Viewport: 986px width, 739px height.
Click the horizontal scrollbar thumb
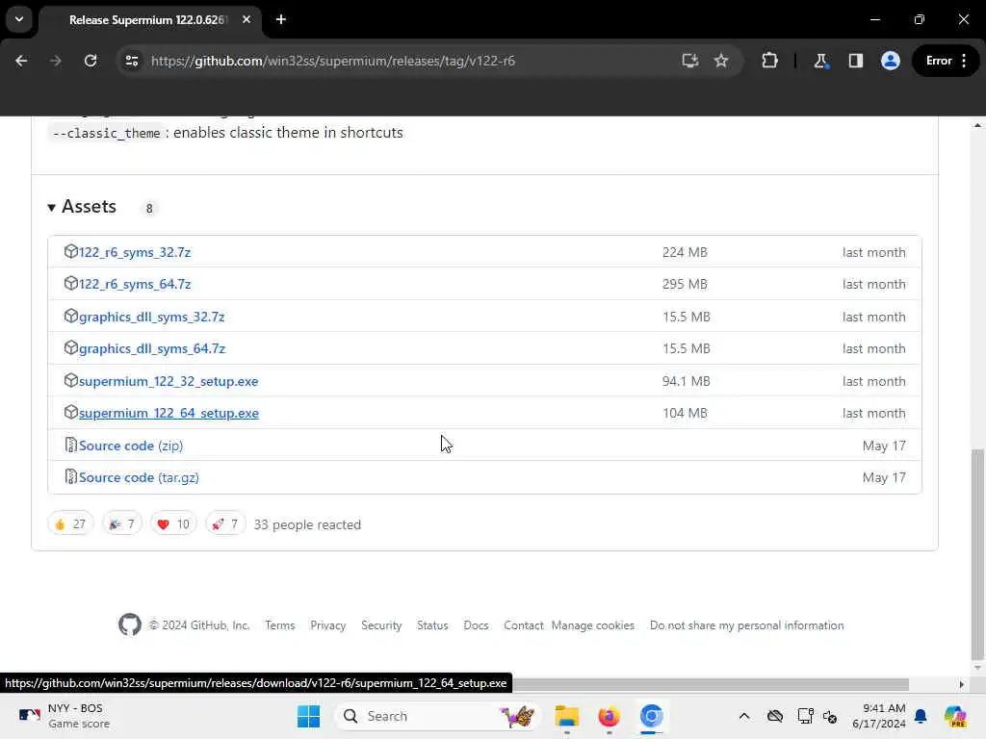pos(711,684)
